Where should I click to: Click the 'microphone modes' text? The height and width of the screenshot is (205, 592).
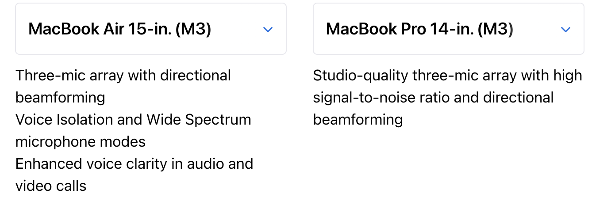pyautogui.click(x=81, y=142)
